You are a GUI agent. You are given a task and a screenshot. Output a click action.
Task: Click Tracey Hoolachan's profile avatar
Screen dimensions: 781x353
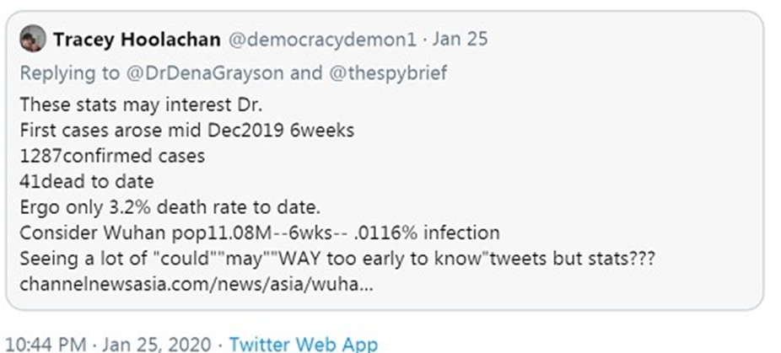pyautogui.click(x=33, y=39)
